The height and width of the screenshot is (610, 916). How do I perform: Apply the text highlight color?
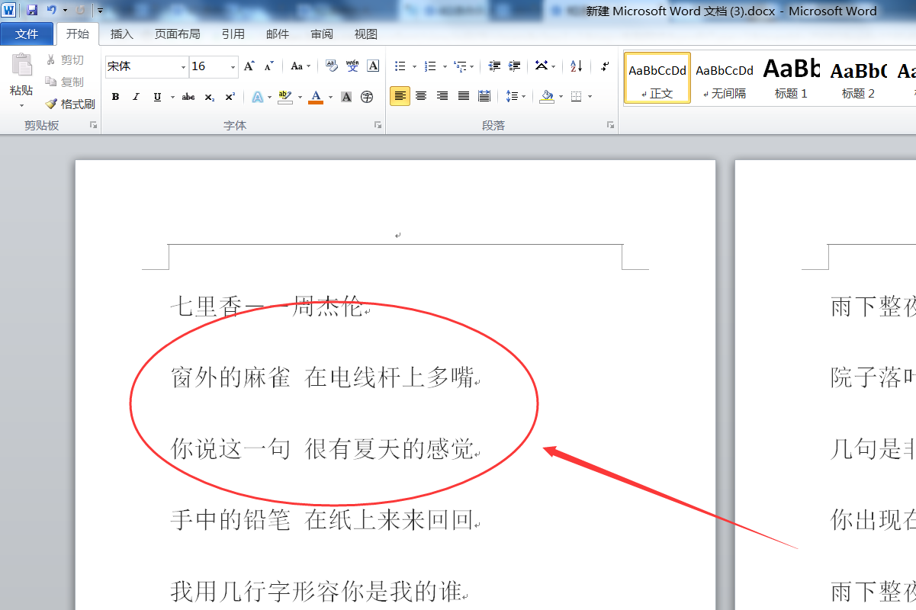(285, 97)
